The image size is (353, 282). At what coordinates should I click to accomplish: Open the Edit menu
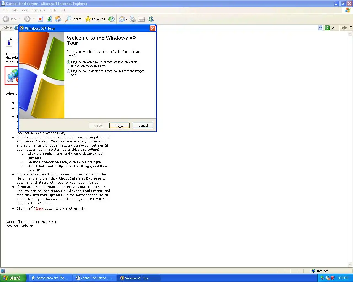coord(15,10)
